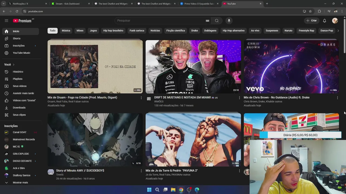
Task: Switch to Stream - Kick Dashboard tab
Action: coord(70,4)
